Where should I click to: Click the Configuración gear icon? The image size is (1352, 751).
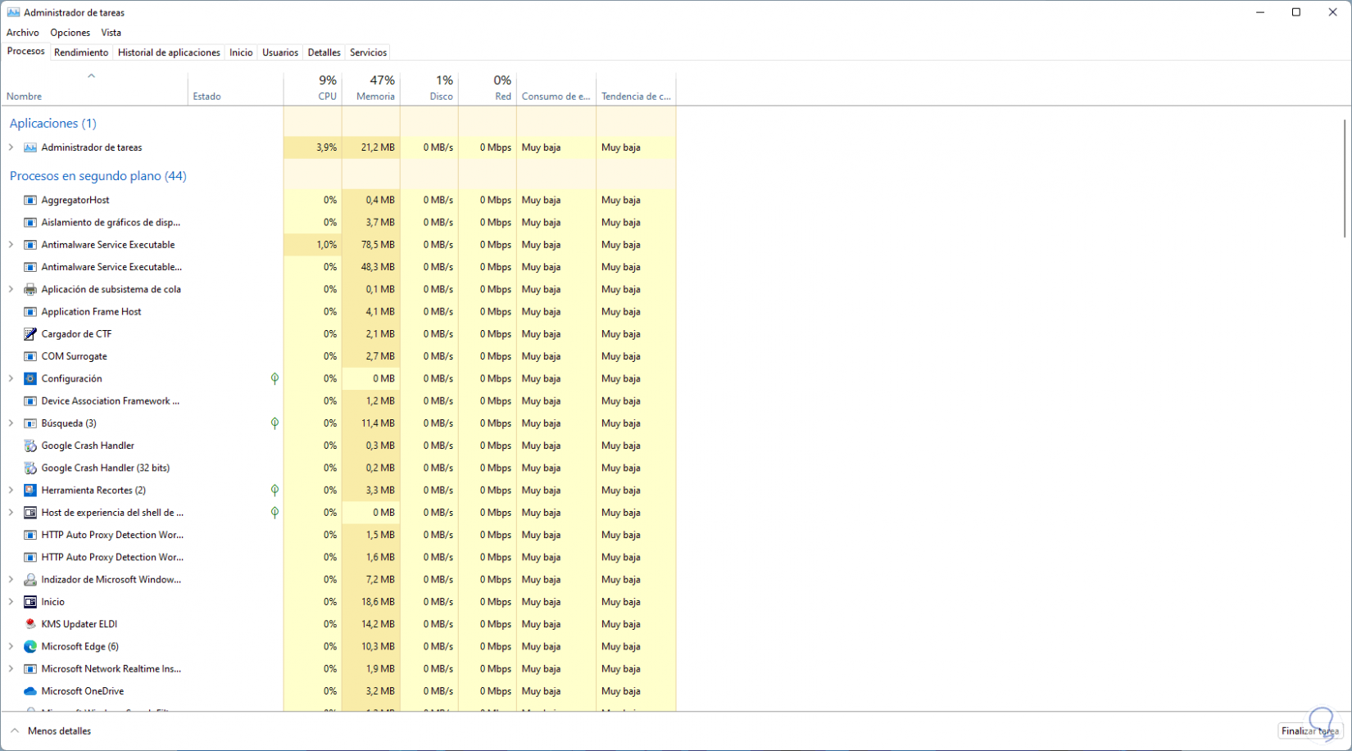(30, 378)
